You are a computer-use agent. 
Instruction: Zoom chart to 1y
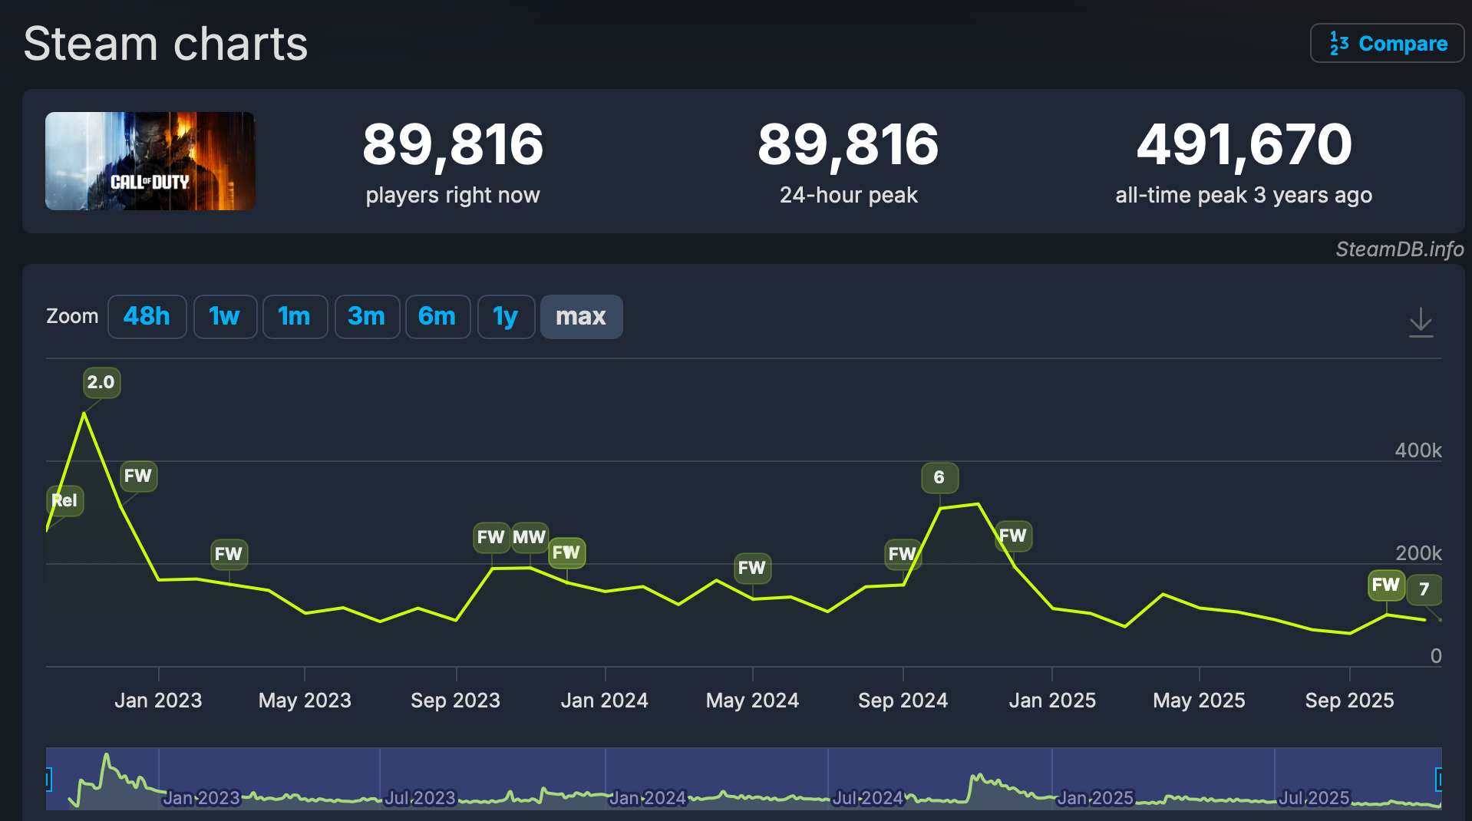[505, 316]
